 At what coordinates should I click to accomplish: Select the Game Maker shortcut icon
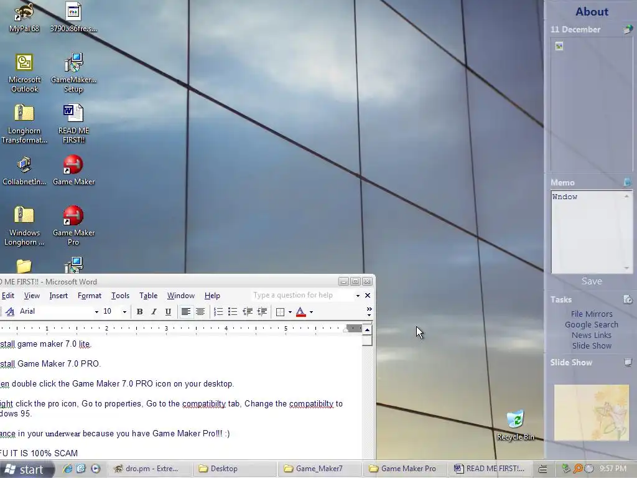73,171
